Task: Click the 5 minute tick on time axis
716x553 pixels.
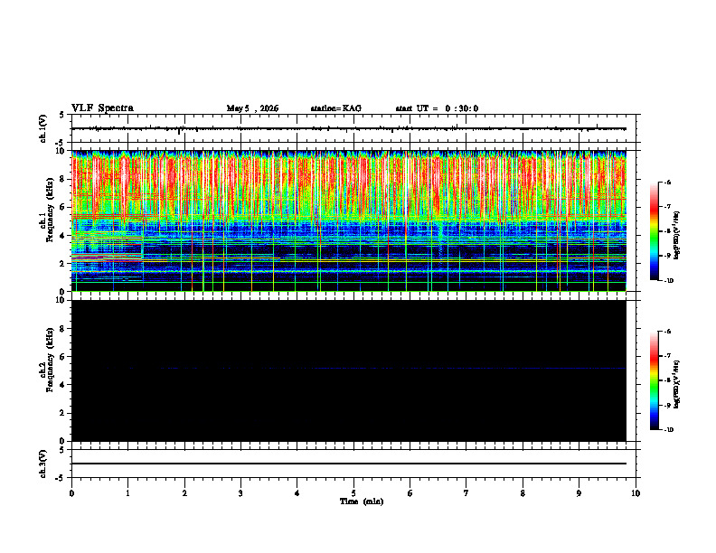Action: point(353,493)
